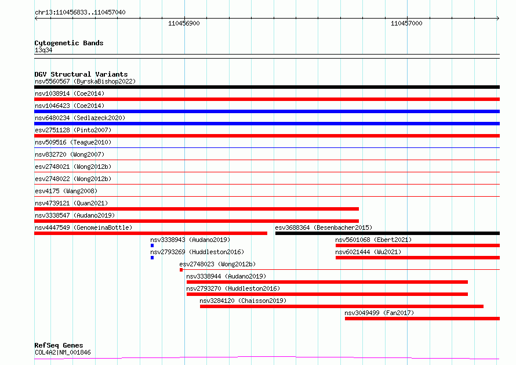Click esv4175 (Wang2008) label

[x=66, y=191]
